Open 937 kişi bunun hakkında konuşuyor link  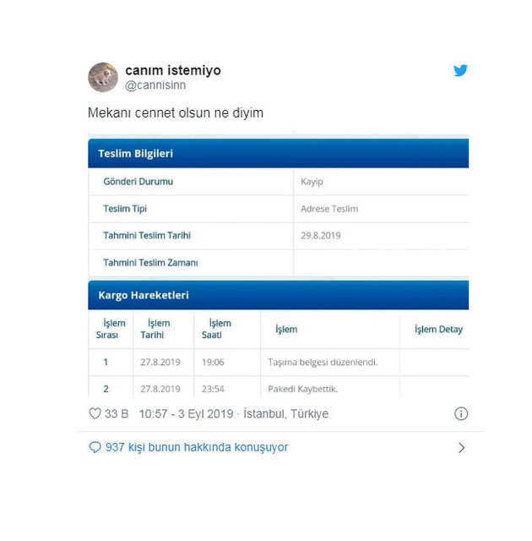click(197, 447)
